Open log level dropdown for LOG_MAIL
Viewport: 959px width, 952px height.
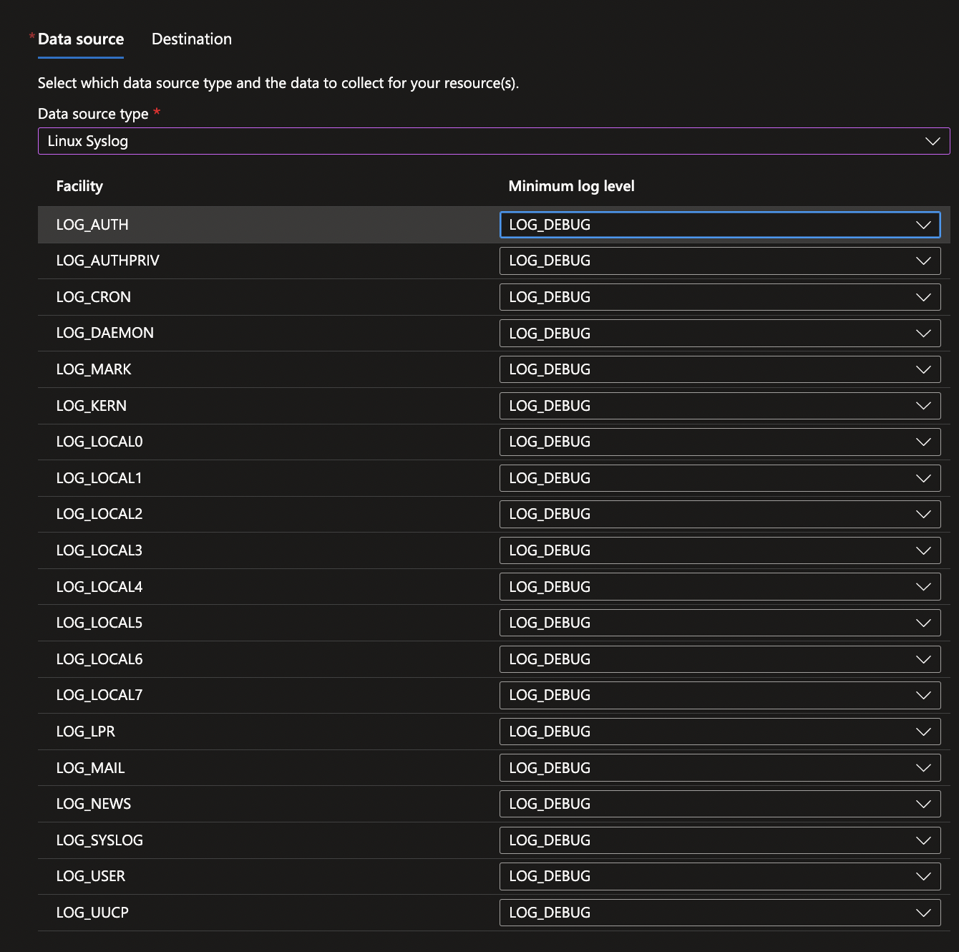point(720,768)
